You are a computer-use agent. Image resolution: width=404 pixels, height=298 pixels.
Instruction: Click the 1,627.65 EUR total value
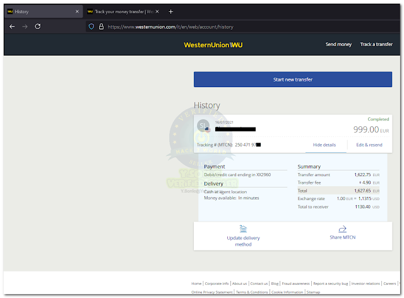pyautogui.click(x=367, y=191)
